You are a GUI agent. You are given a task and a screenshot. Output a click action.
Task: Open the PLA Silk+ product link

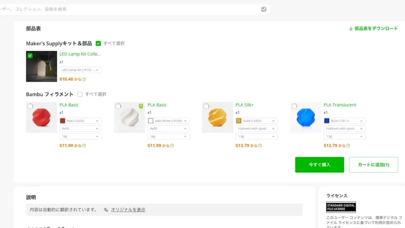(244, 105)
